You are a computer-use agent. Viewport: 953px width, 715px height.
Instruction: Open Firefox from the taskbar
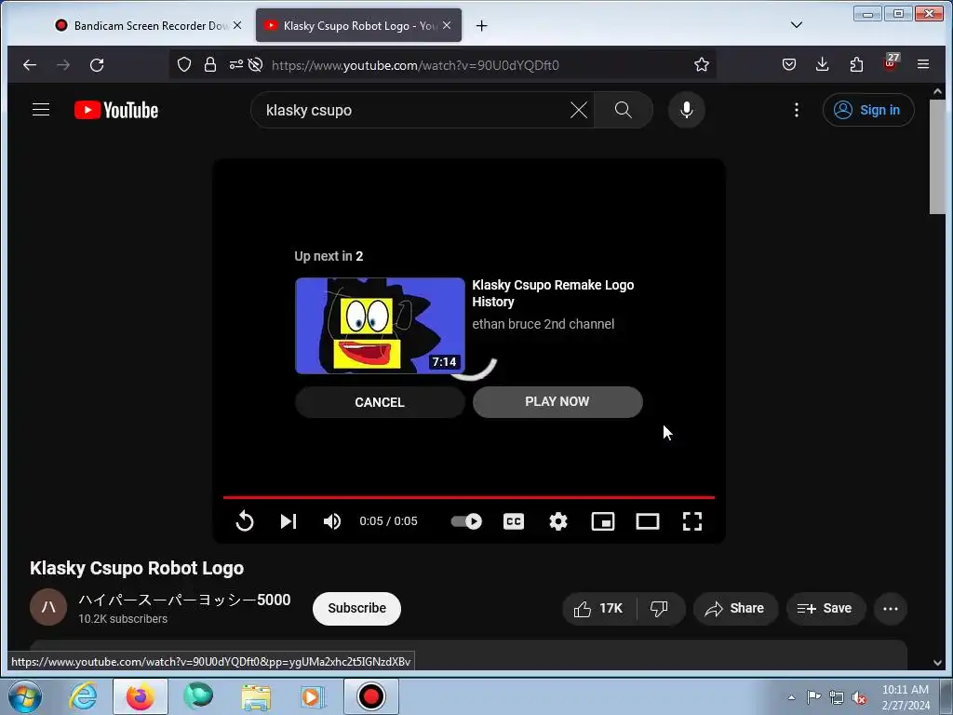(140, 696)
